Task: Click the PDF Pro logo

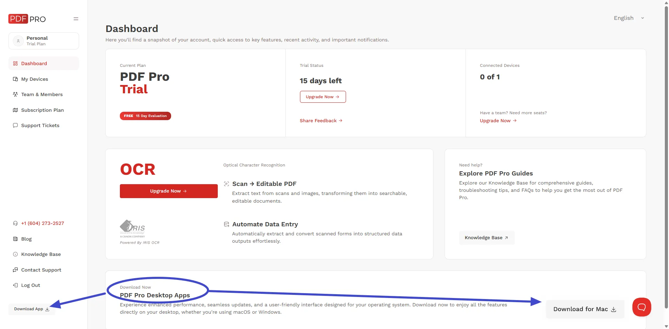Action: tap(27, 19)
